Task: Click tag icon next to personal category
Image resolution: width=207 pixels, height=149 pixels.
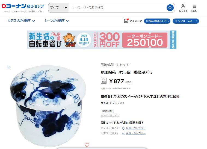Action: click(x=123, y=128)
